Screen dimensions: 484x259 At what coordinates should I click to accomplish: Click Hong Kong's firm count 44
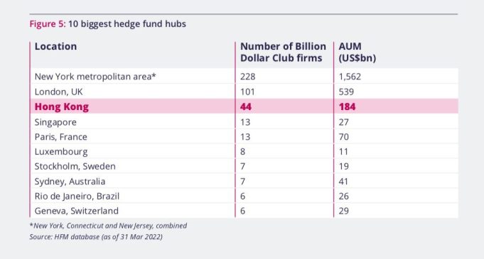tap(246, 106)
